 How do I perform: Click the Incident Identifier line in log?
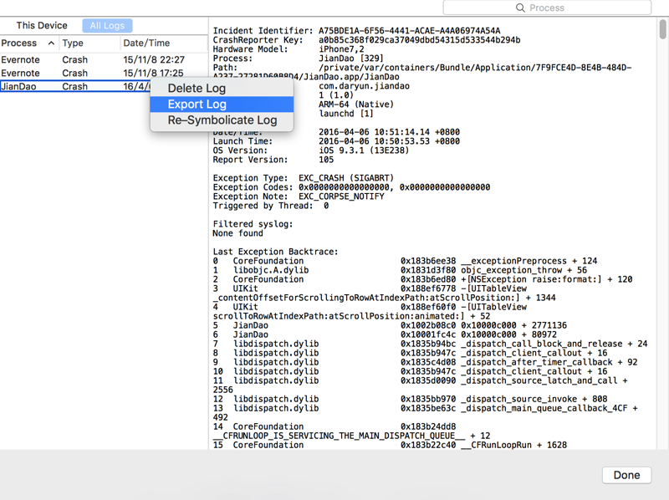coord(357,31)
